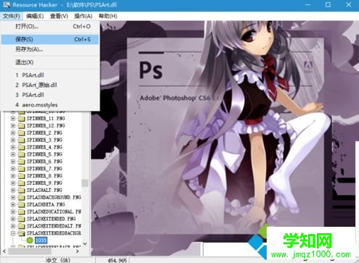Click the folder icon of SPINNER_5.PNG
The width and height of the screenshot is (359, 263).
coord(22,154)
